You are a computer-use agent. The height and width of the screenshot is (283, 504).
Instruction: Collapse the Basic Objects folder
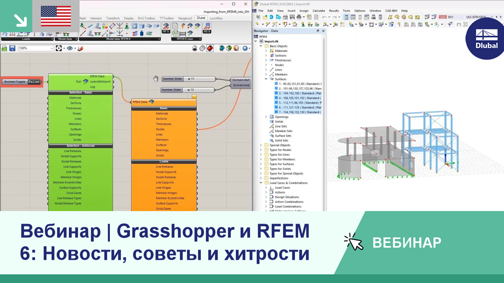[261, 46]
